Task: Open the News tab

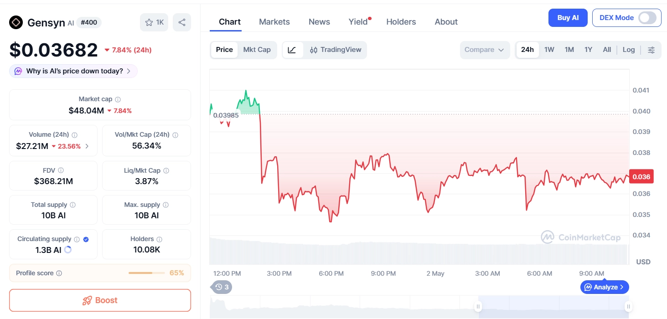Action: [319, 22]
